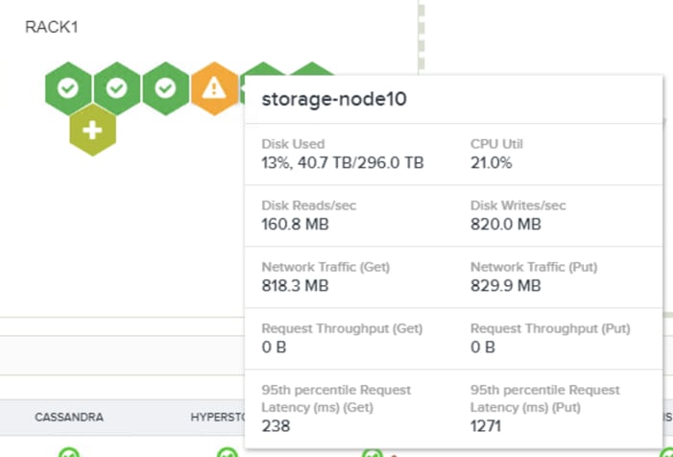Click the Request Throughput (Put) label
The width and height of the screenshot is (673, 457).
tap(550, 328)
